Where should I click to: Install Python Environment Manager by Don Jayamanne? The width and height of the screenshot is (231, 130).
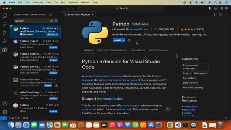tap(53, 73)
